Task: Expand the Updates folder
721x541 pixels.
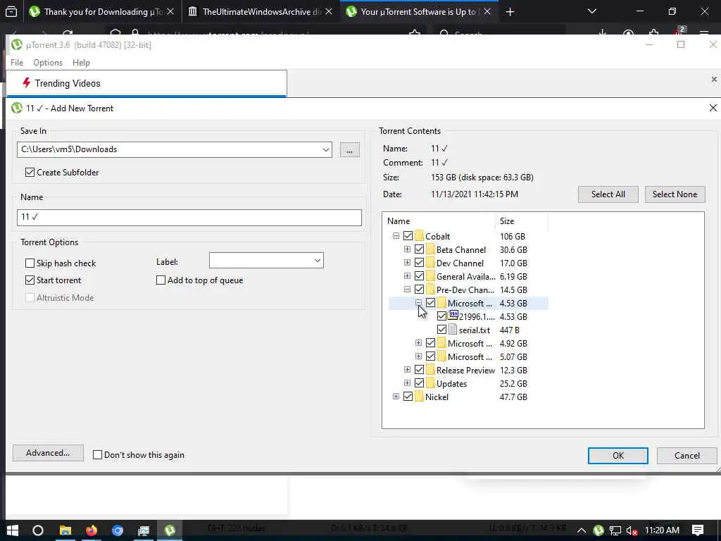Action: pos(407,383)
